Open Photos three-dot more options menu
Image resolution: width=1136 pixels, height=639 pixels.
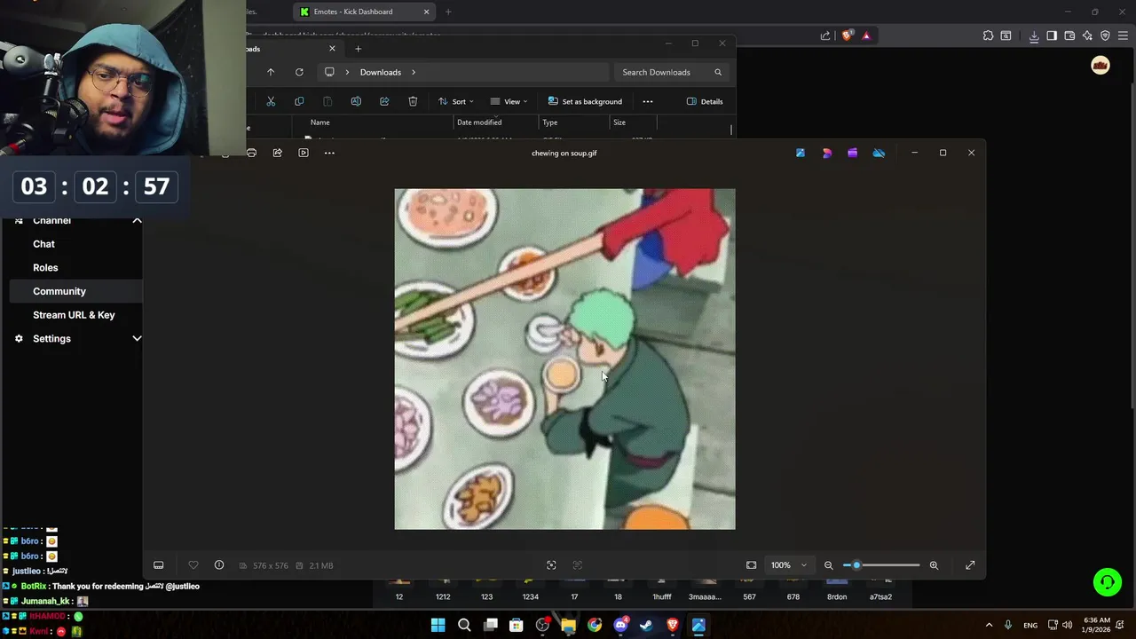329,153
